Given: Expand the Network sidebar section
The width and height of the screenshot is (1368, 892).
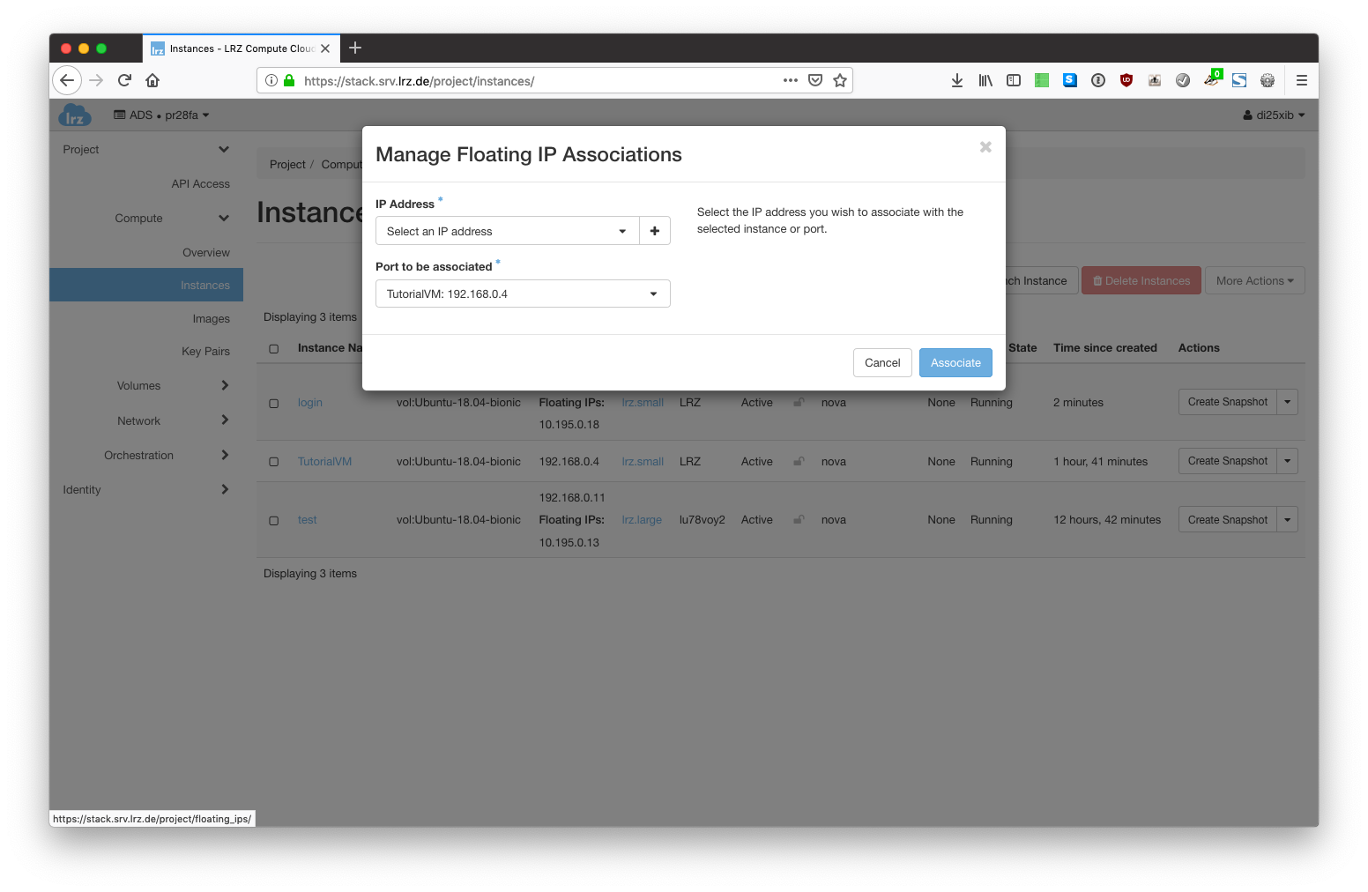Looking at the screenshot, I should [139, 421].
